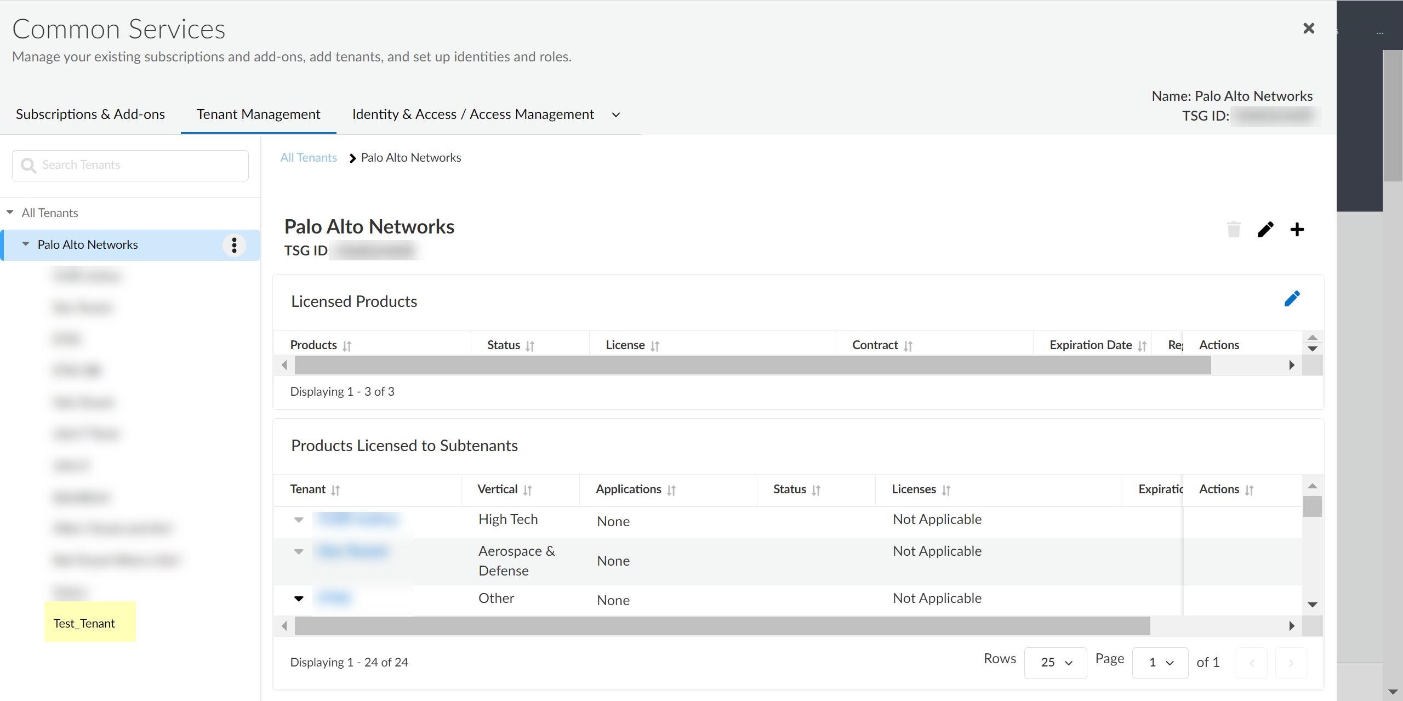Edit Licensed Products with blue pencil
Image resolution: width=1403 pixels, height=701 pixels.
coord(1292,299)
